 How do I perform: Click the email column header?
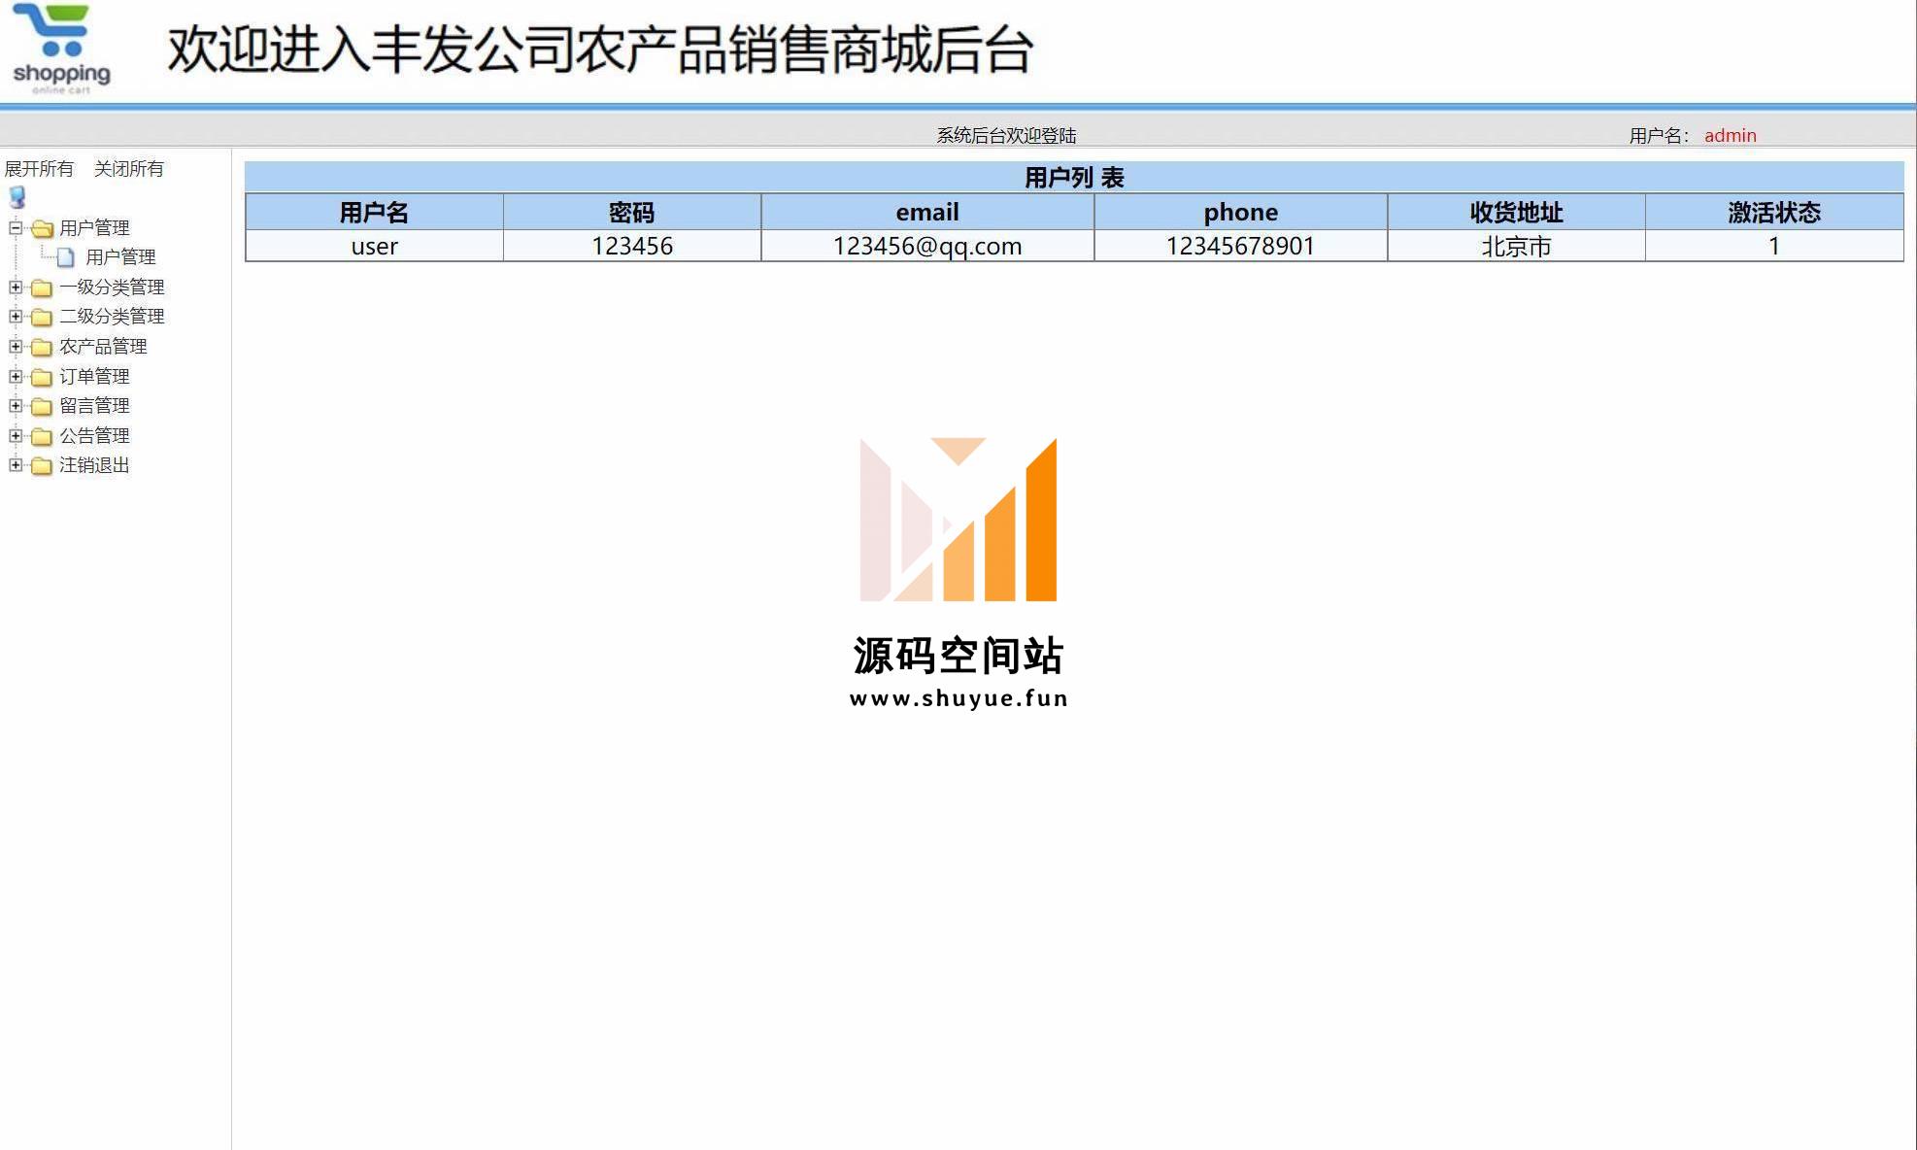[x=927, y=213]
